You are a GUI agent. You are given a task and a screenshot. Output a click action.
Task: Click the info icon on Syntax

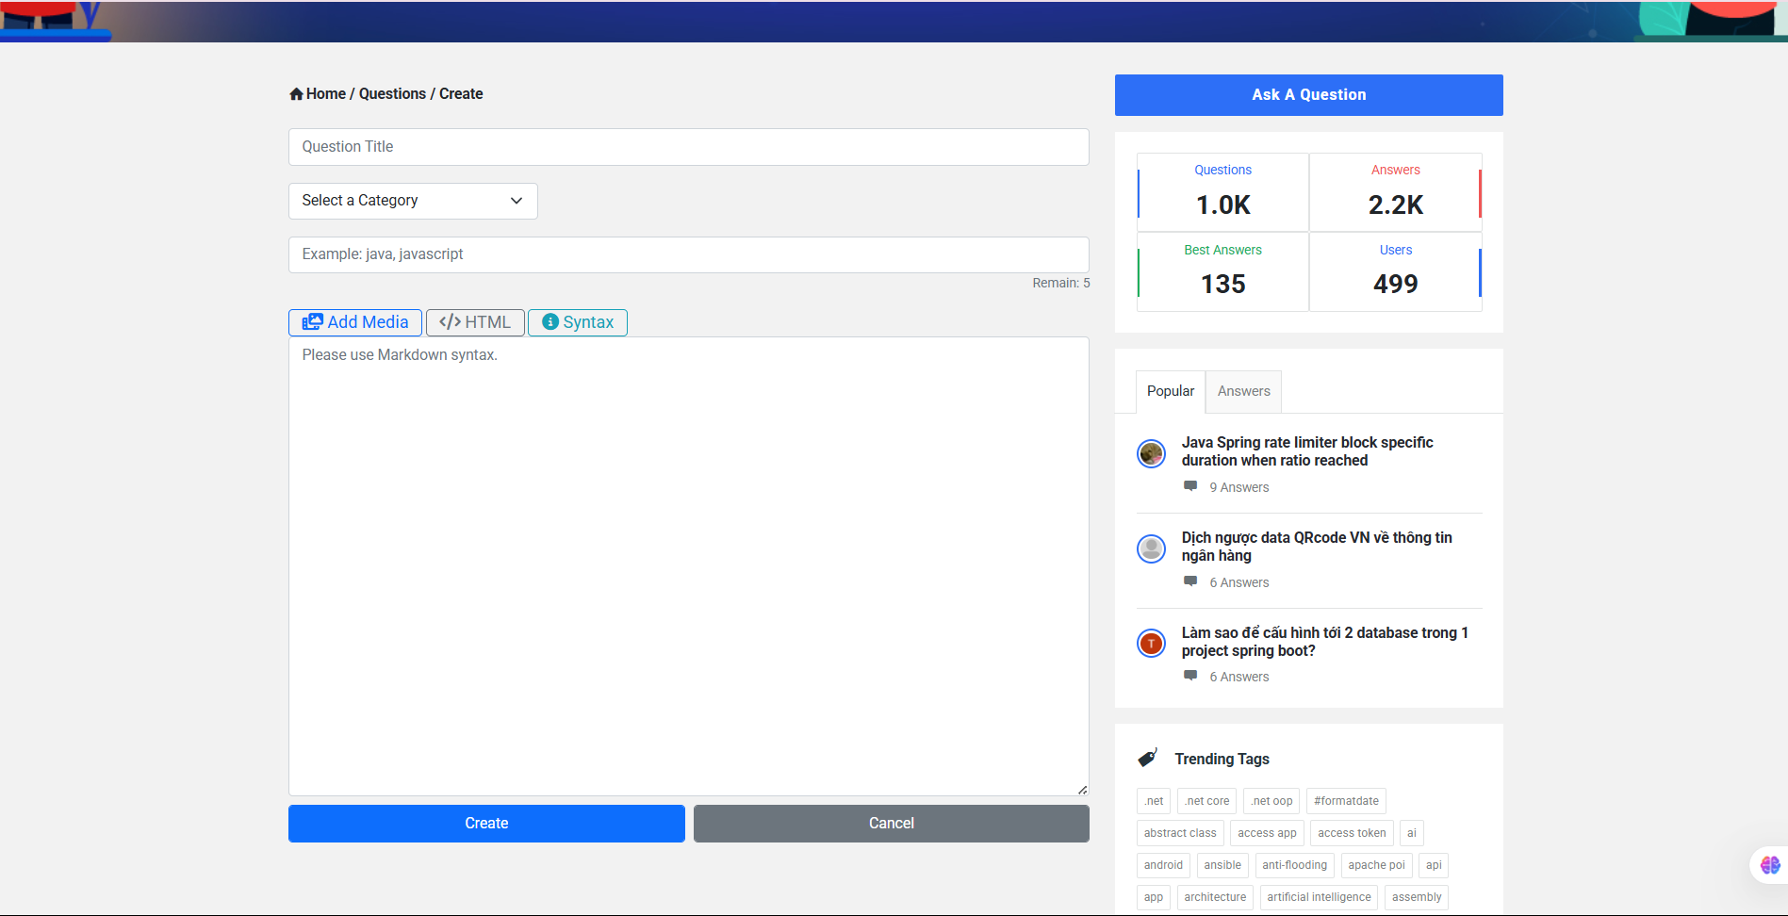tap(550, 322)
